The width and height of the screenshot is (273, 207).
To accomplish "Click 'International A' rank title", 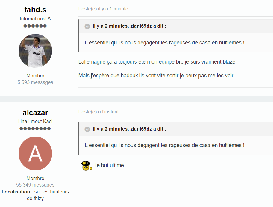I will click(x=35, y=19).
